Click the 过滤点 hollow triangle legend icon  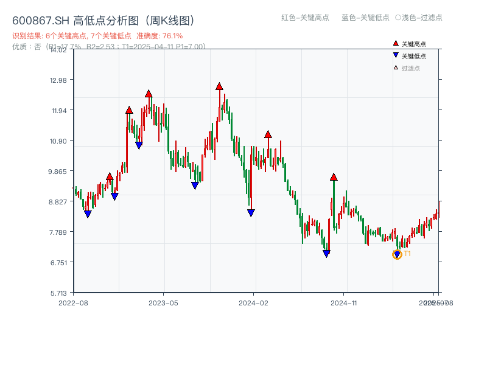[396, 68]
